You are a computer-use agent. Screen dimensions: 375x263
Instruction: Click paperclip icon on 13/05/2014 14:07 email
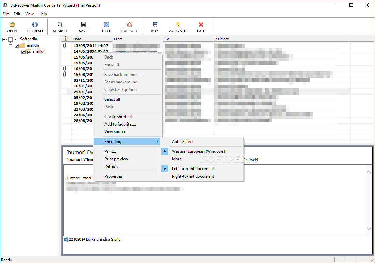pyautogui.click(x=64, y=46)
